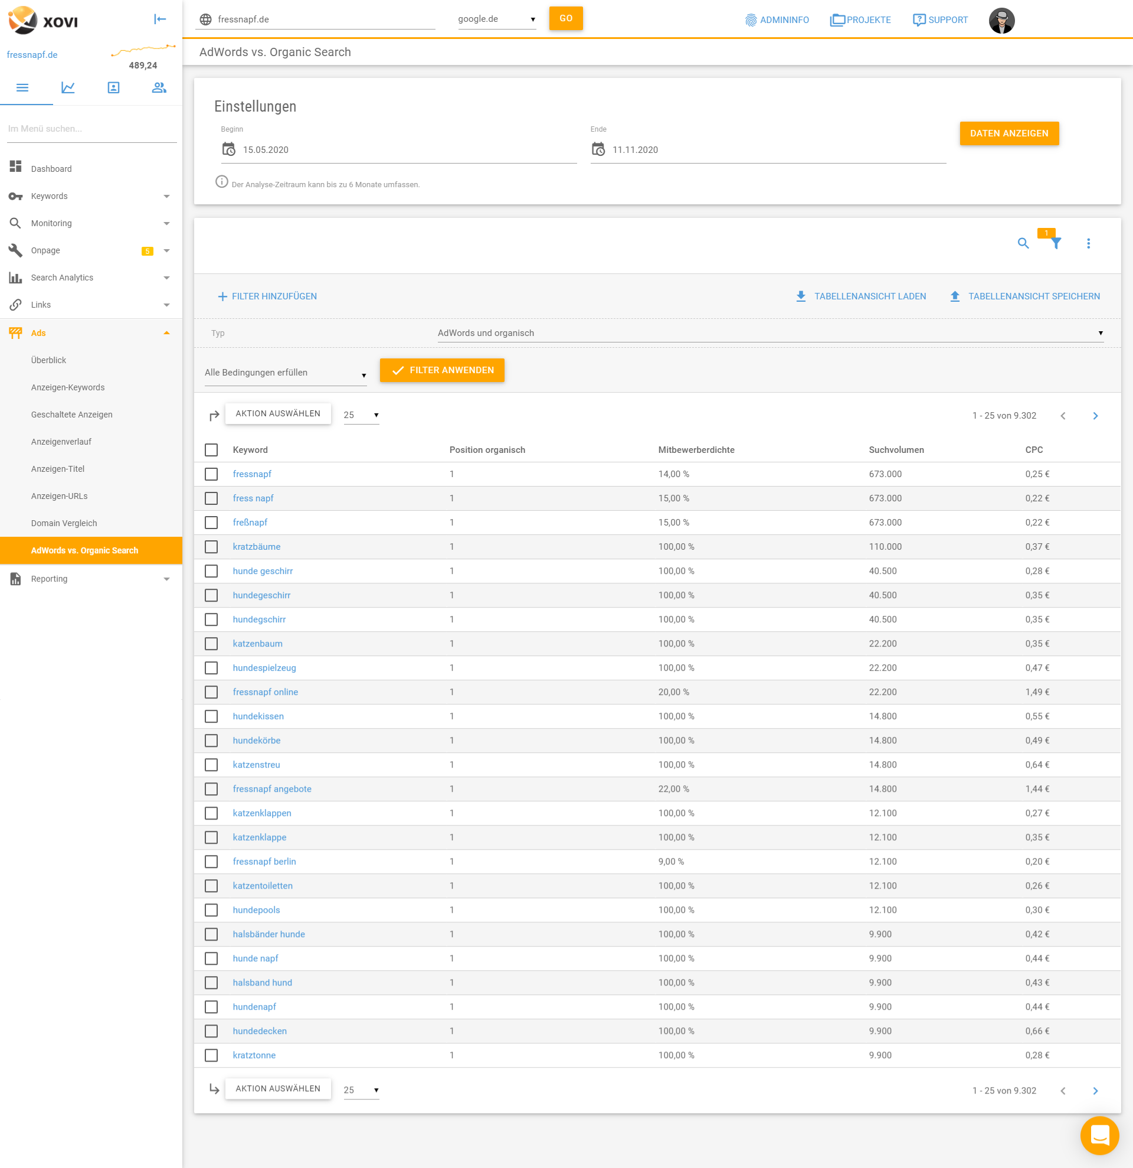Open the hundespielzeug keyword link
Image resolution: width=1133 pixels, height=1168 pixels.
264,668
